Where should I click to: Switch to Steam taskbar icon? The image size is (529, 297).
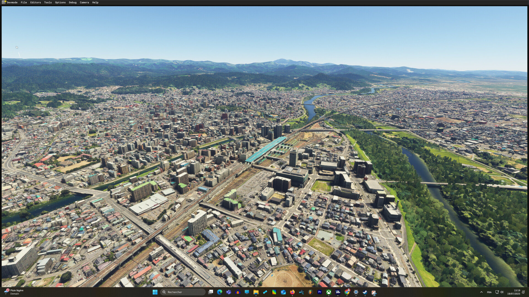(x=365, y=292)
